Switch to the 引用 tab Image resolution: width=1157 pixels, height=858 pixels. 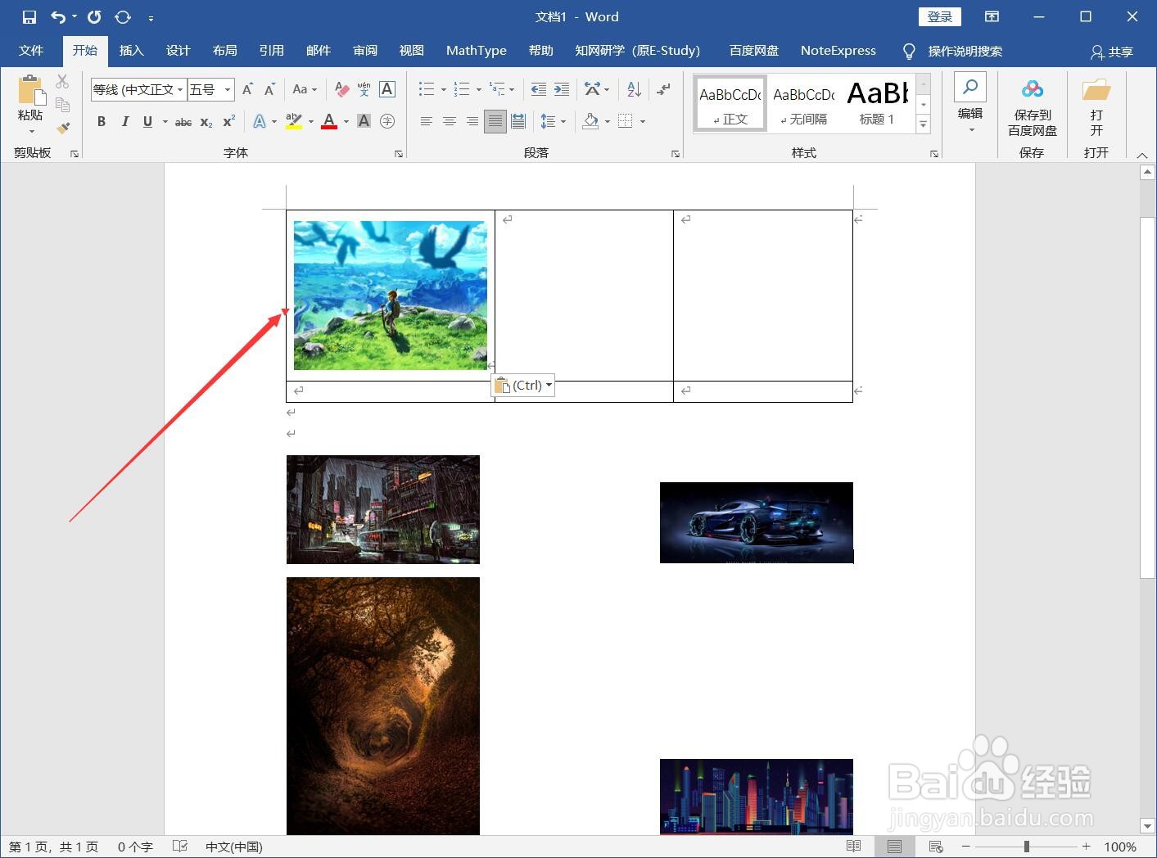(x=271, y=51)
